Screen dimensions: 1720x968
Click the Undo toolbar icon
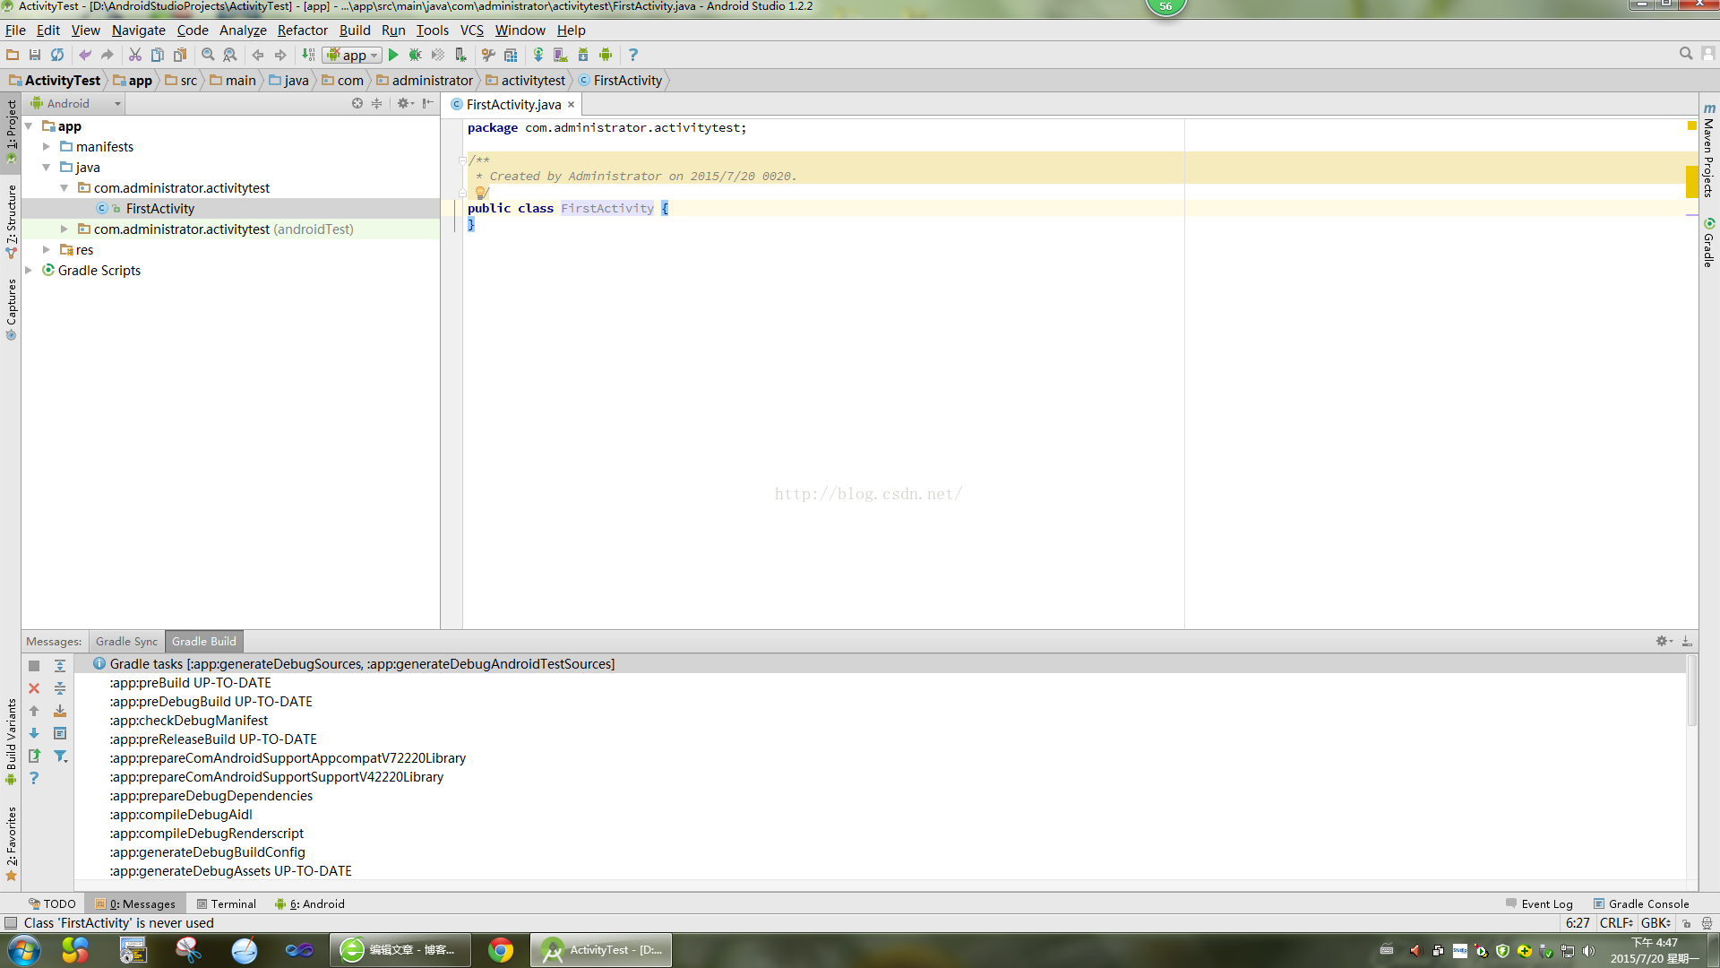pyautogui.click(x=85, y=55)
